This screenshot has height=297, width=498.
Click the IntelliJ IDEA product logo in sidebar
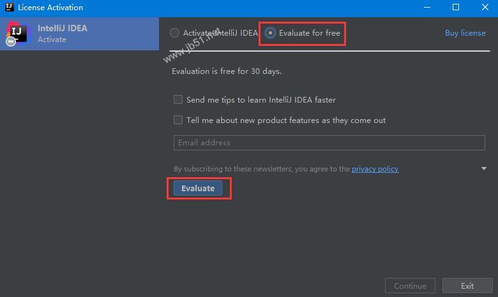[x=19, y=33]
